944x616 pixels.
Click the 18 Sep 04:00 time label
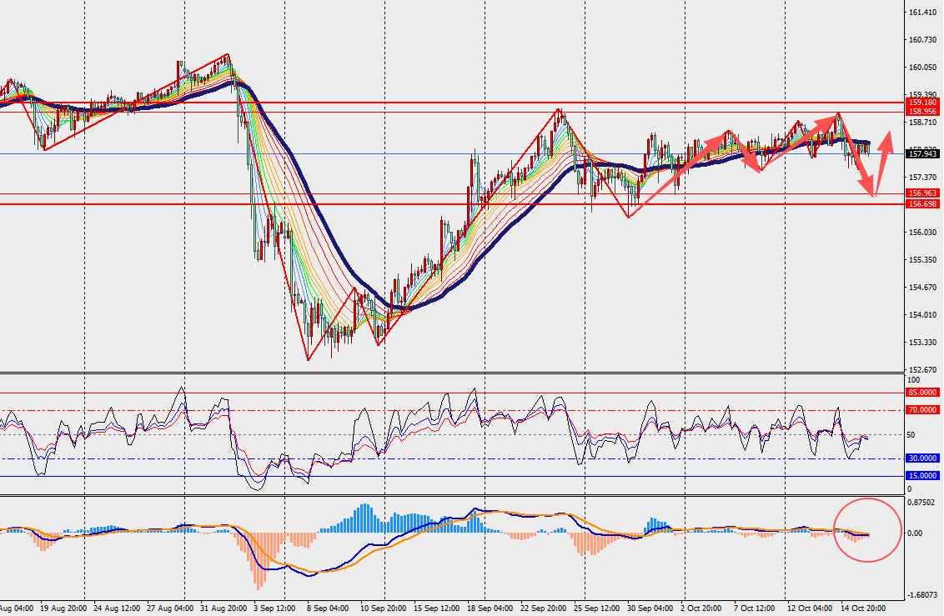(x=490, y=608)
